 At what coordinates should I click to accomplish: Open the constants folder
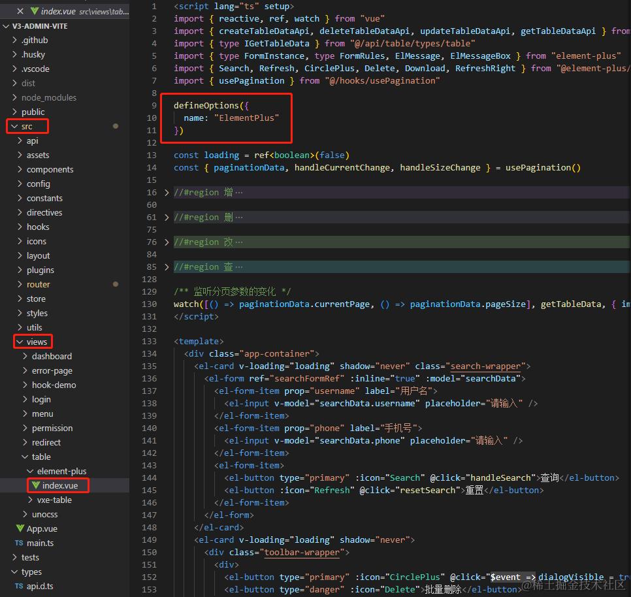coord(44,199)
